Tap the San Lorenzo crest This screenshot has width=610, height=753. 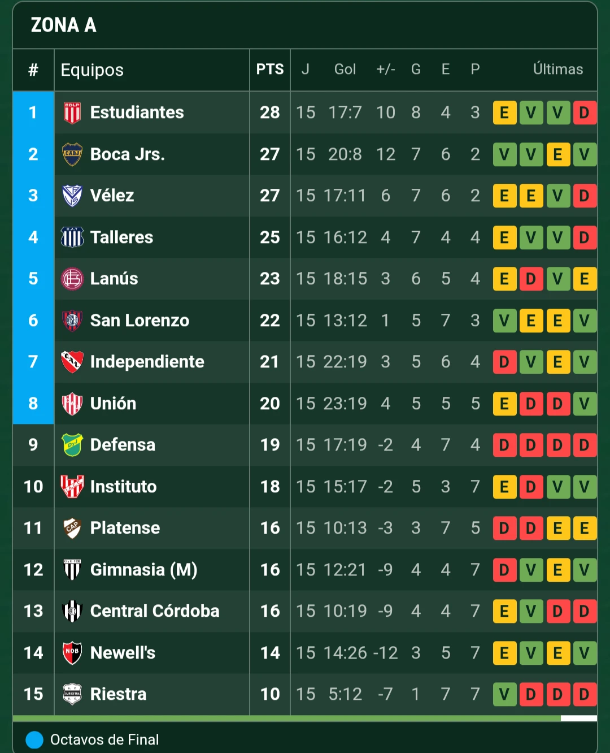click(72, 321)
